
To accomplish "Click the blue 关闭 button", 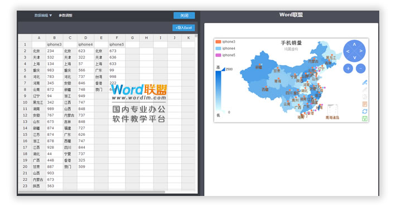I will click(184, 16).
